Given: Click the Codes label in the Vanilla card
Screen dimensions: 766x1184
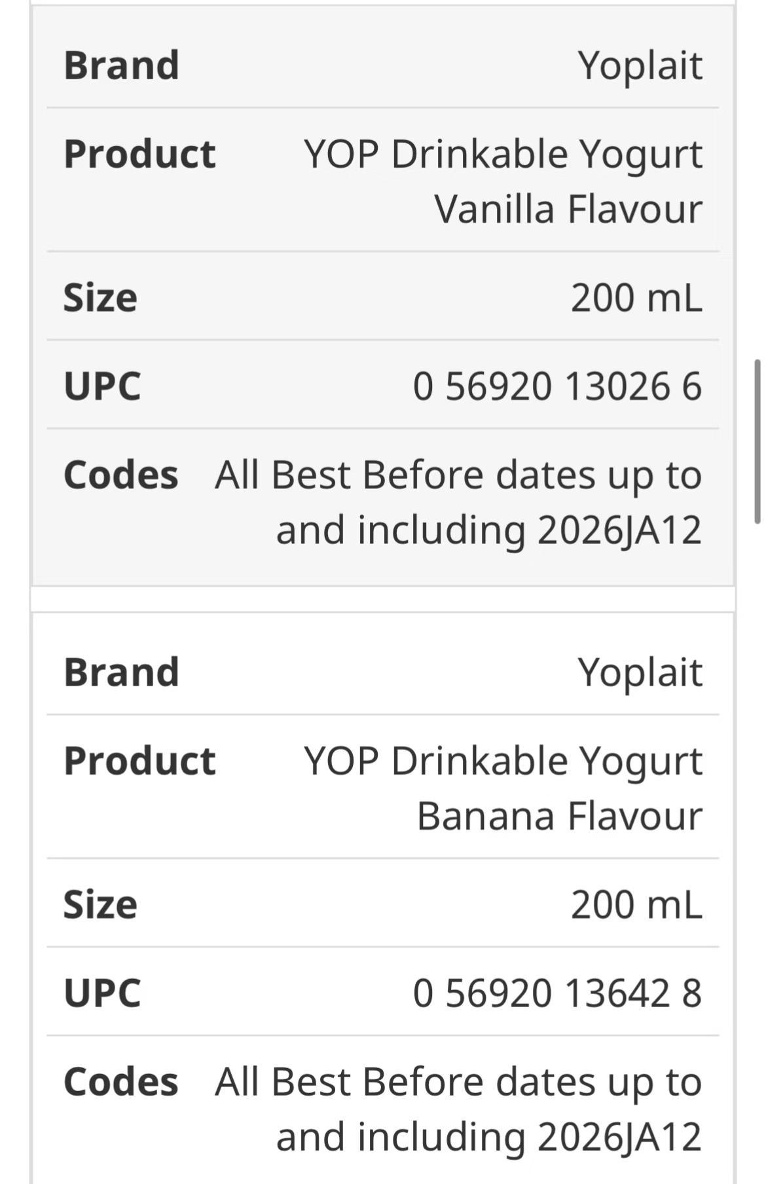Looking at the screenshot, I should [120, 475].
